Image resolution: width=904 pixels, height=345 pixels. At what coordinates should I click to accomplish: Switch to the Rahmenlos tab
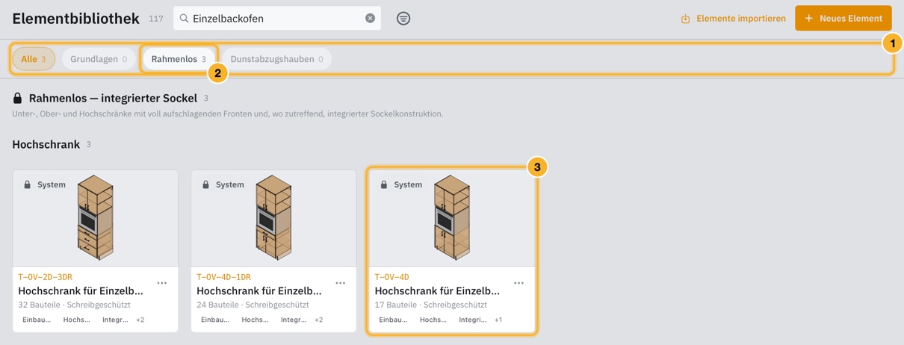(x=179, y=59)
